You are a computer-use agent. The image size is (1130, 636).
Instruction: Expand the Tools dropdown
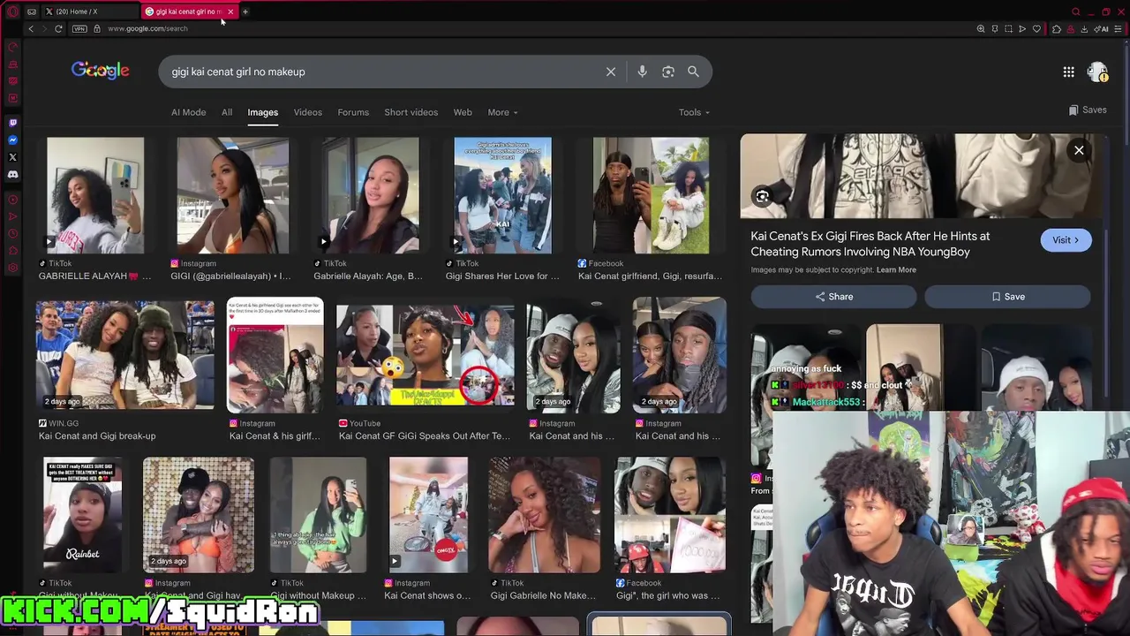tap(694, 112)
